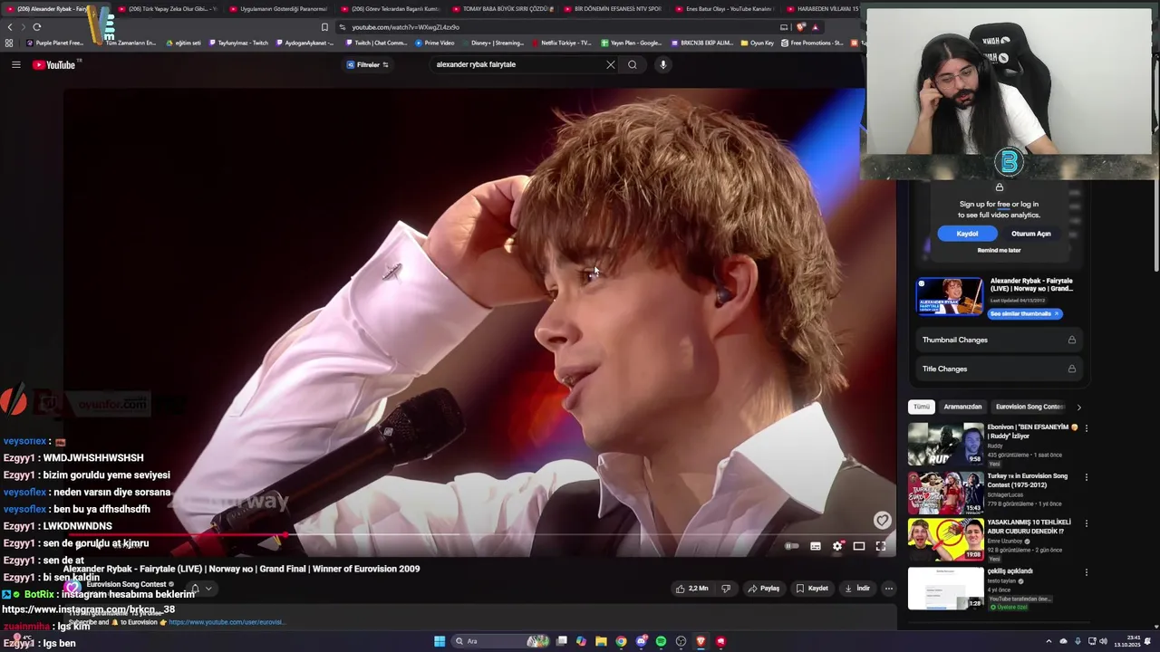The height and width of the screenshot is (652, 1160).
Task: Go back with browser back arrow
Action: click(x=10, y=27)
